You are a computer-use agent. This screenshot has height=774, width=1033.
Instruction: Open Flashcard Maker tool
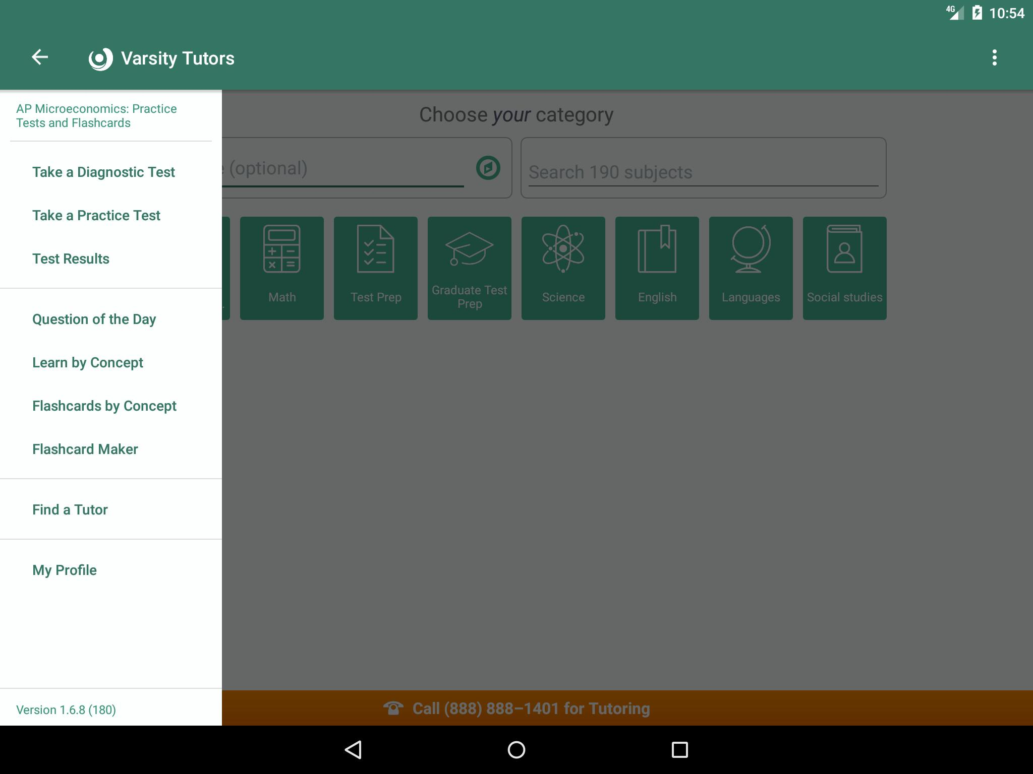point(85,448)
